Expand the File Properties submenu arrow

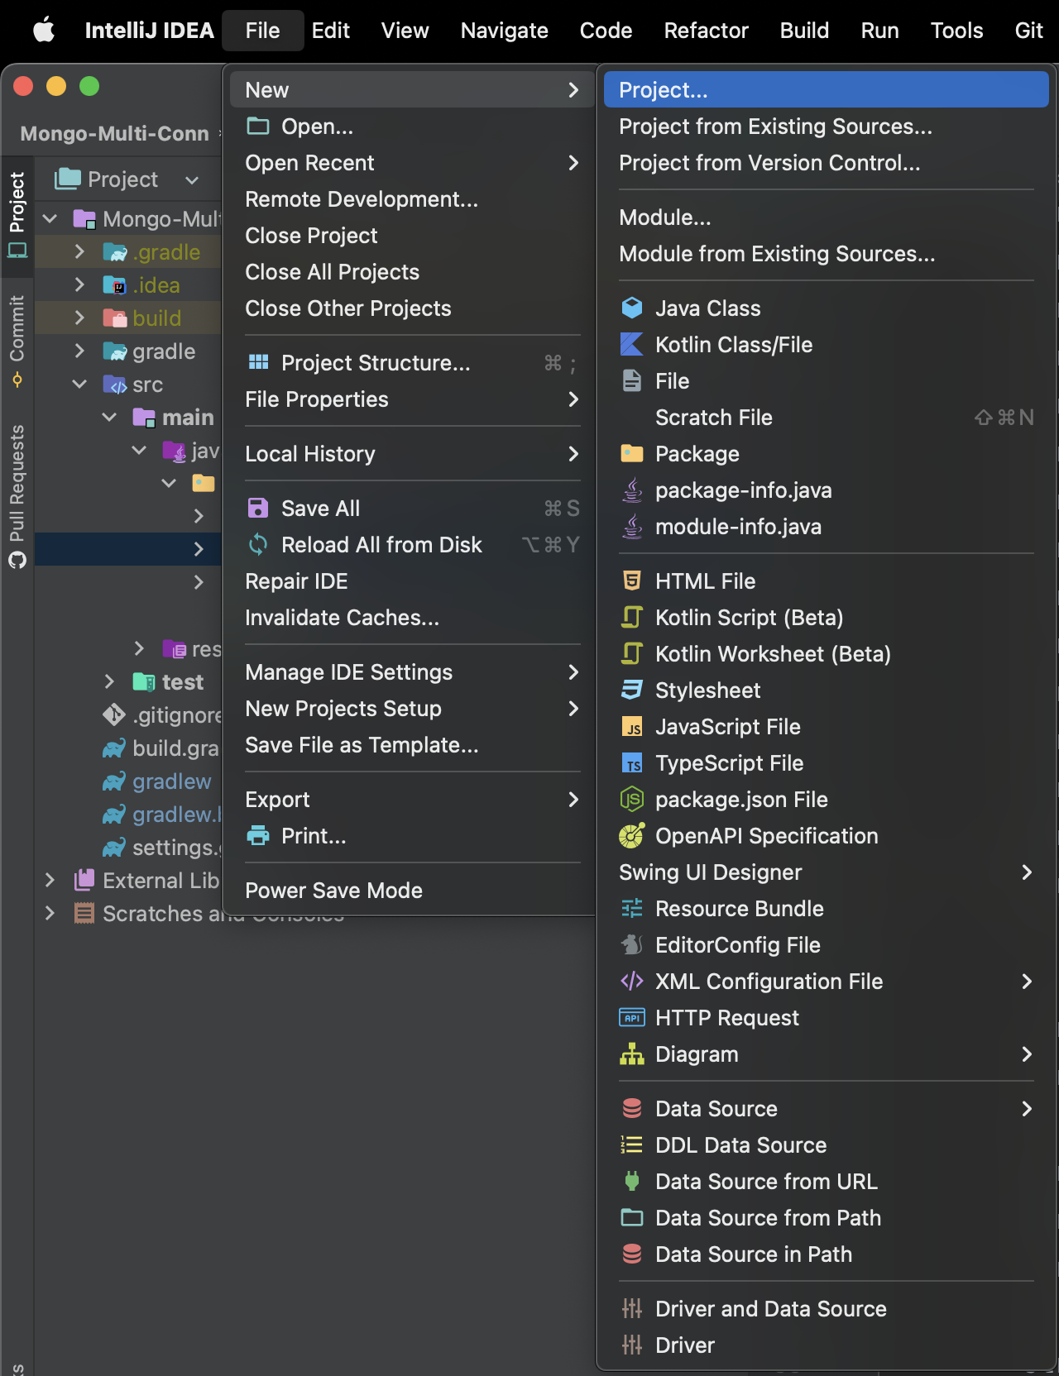click(573, 399)
